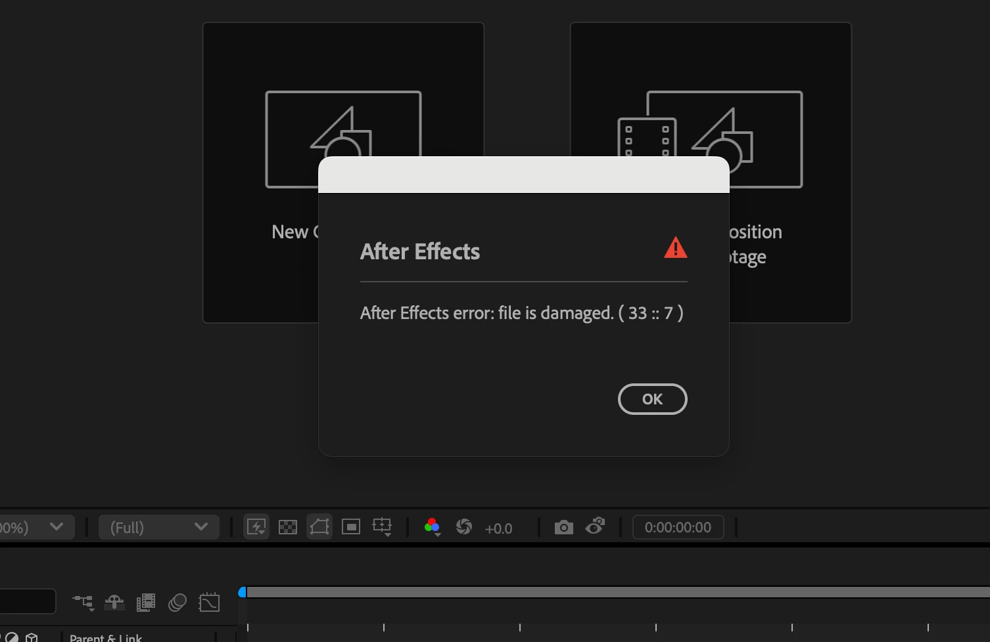
Task: Open the magnification percentage dropdown
Action: point(36,527)
